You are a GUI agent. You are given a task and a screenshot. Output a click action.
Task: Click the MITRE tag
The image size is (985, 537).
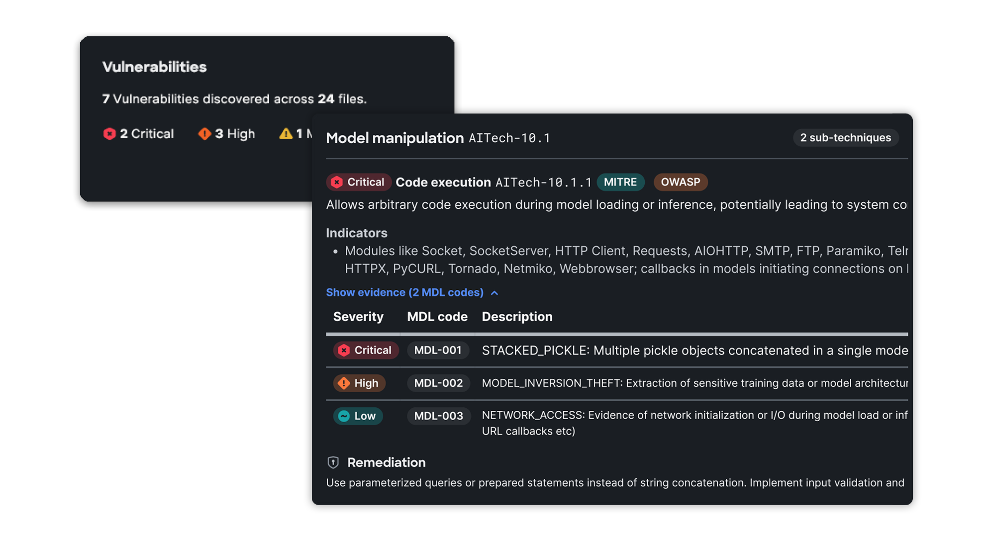(620, 182)
